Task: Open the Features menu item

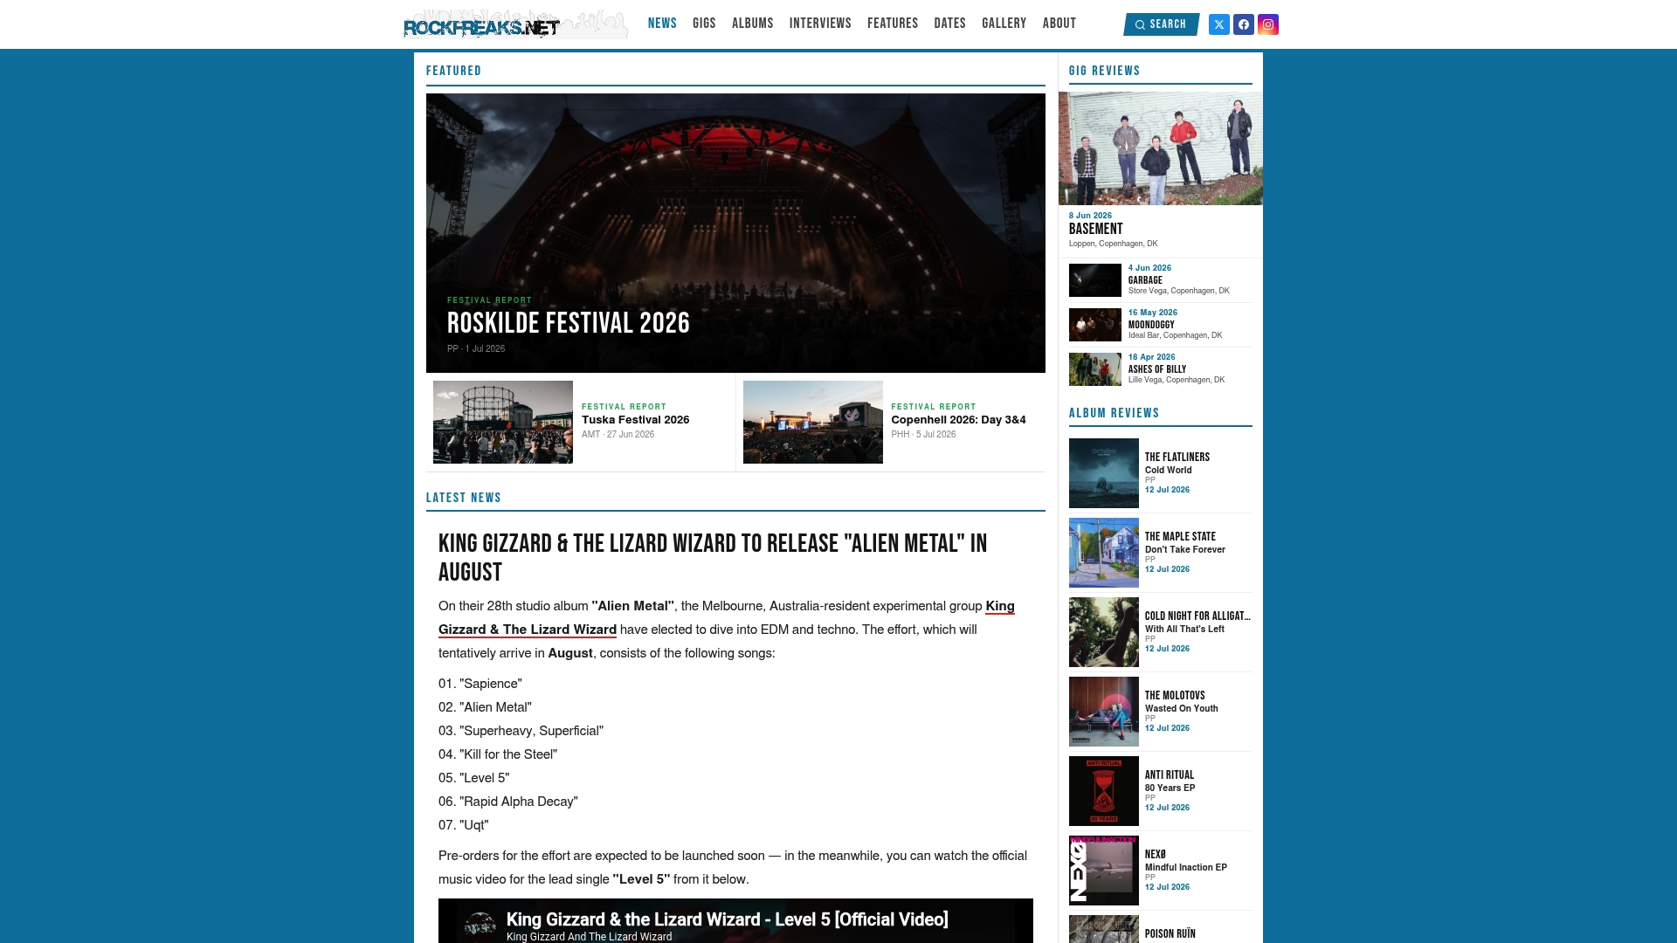Action: 893,24
